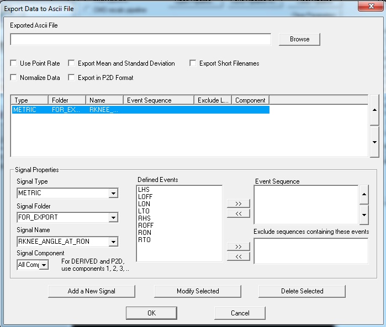The image size is (386, 327).
Task: Select ROFF in Defined Events
Action: pyautogui.click(x=146, y=225)
